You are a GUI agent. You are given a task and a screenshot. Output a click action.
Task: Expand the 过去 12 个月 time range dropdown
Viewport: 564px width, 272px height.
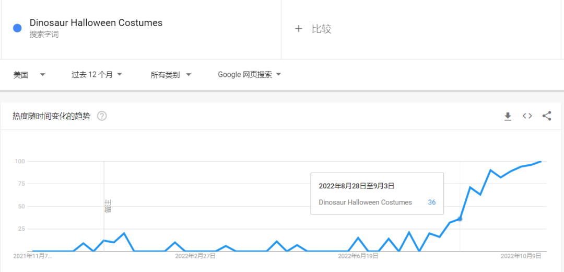(x=97, y=75)
